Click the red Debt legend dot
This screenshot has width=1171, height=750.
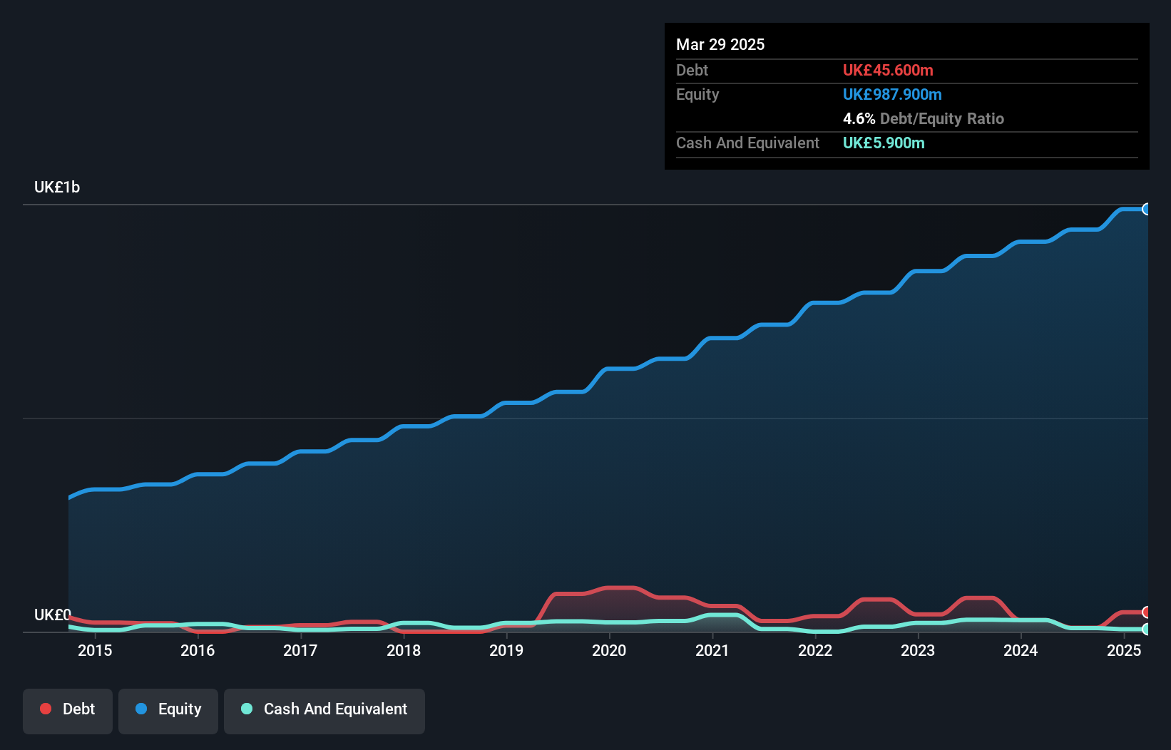pyautogui.click(x=46, y=709)
